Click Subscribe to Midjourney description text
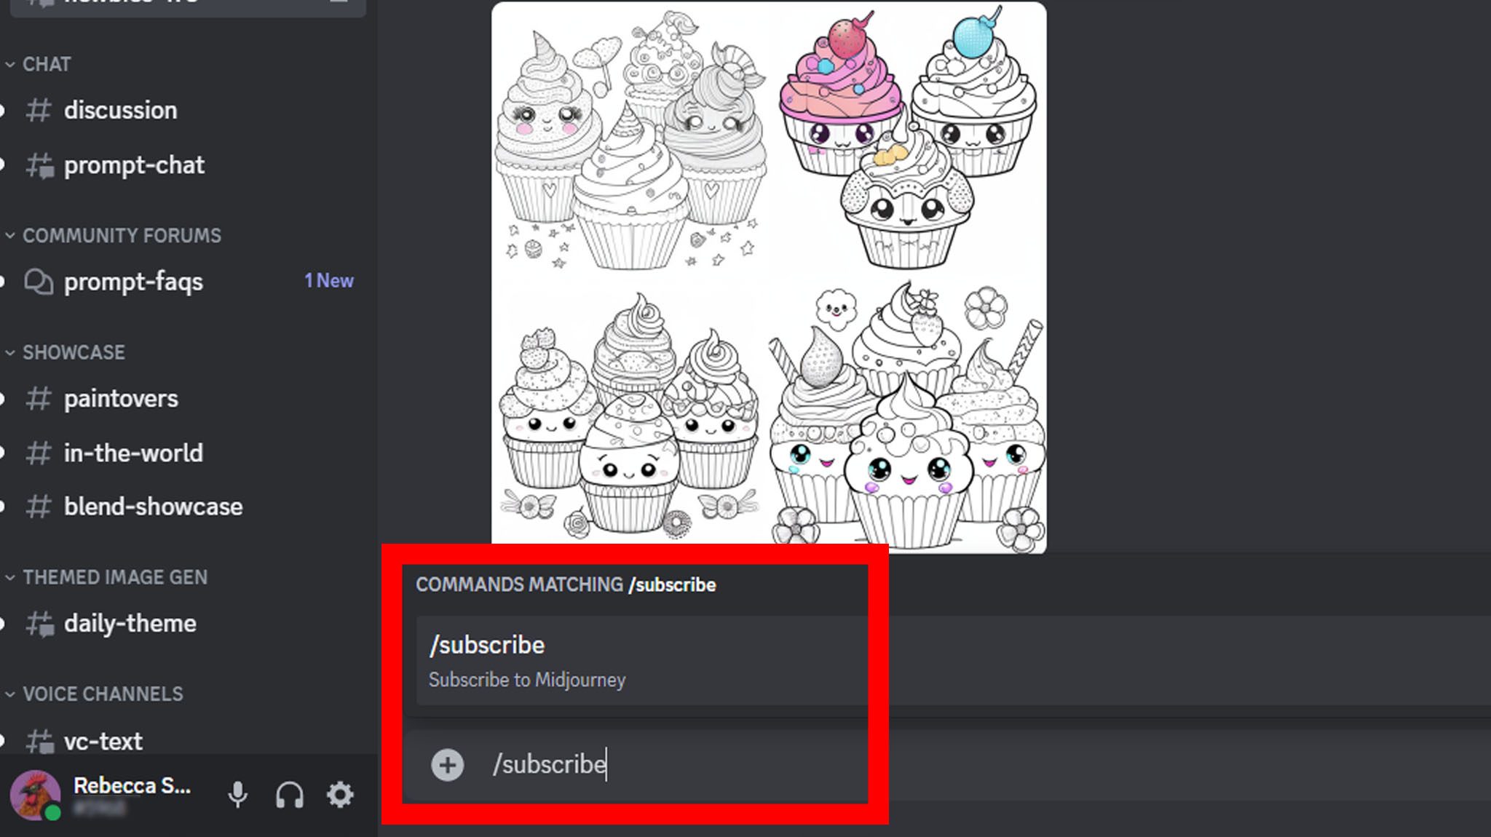Screen dimensions: 1491x837 pyautogui.click(x=527, y=679)
